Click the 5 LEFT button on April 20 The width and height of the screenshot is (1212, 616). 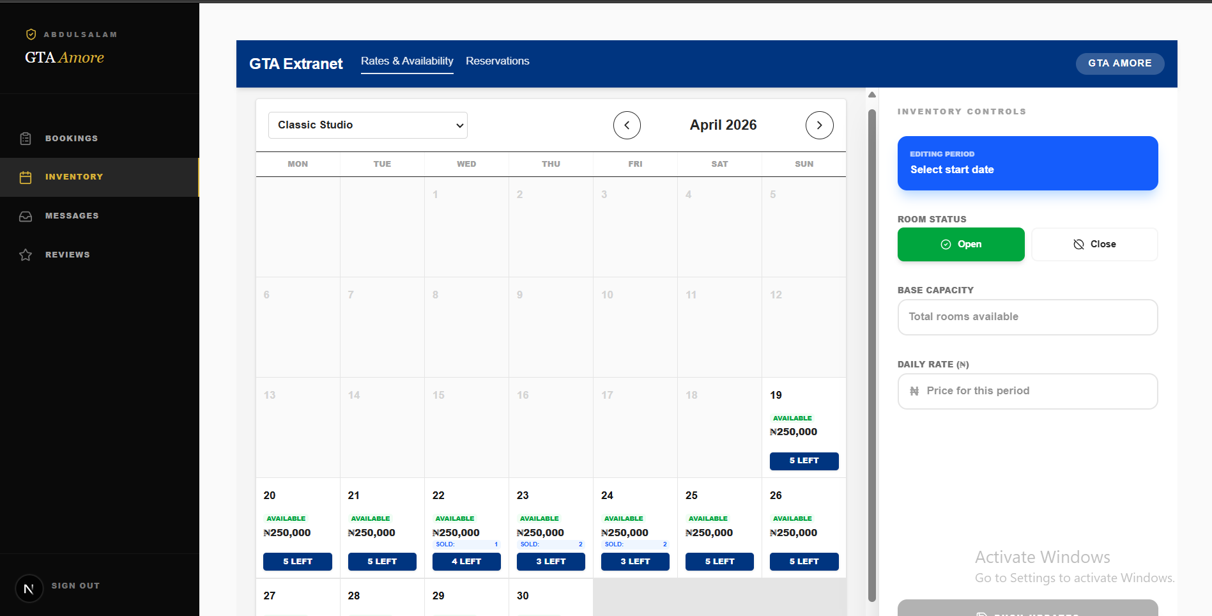tap(298, 562)
